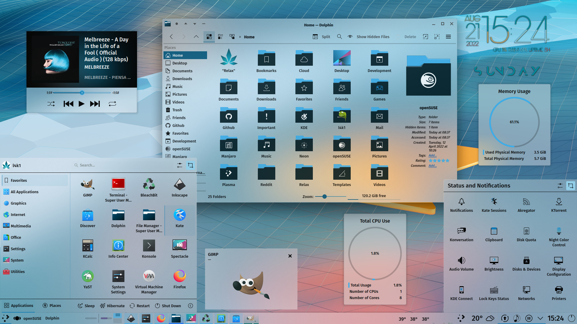The image size is (577, 324).
Task: Click Add tags link in info panel
Action: coord(432,155)
